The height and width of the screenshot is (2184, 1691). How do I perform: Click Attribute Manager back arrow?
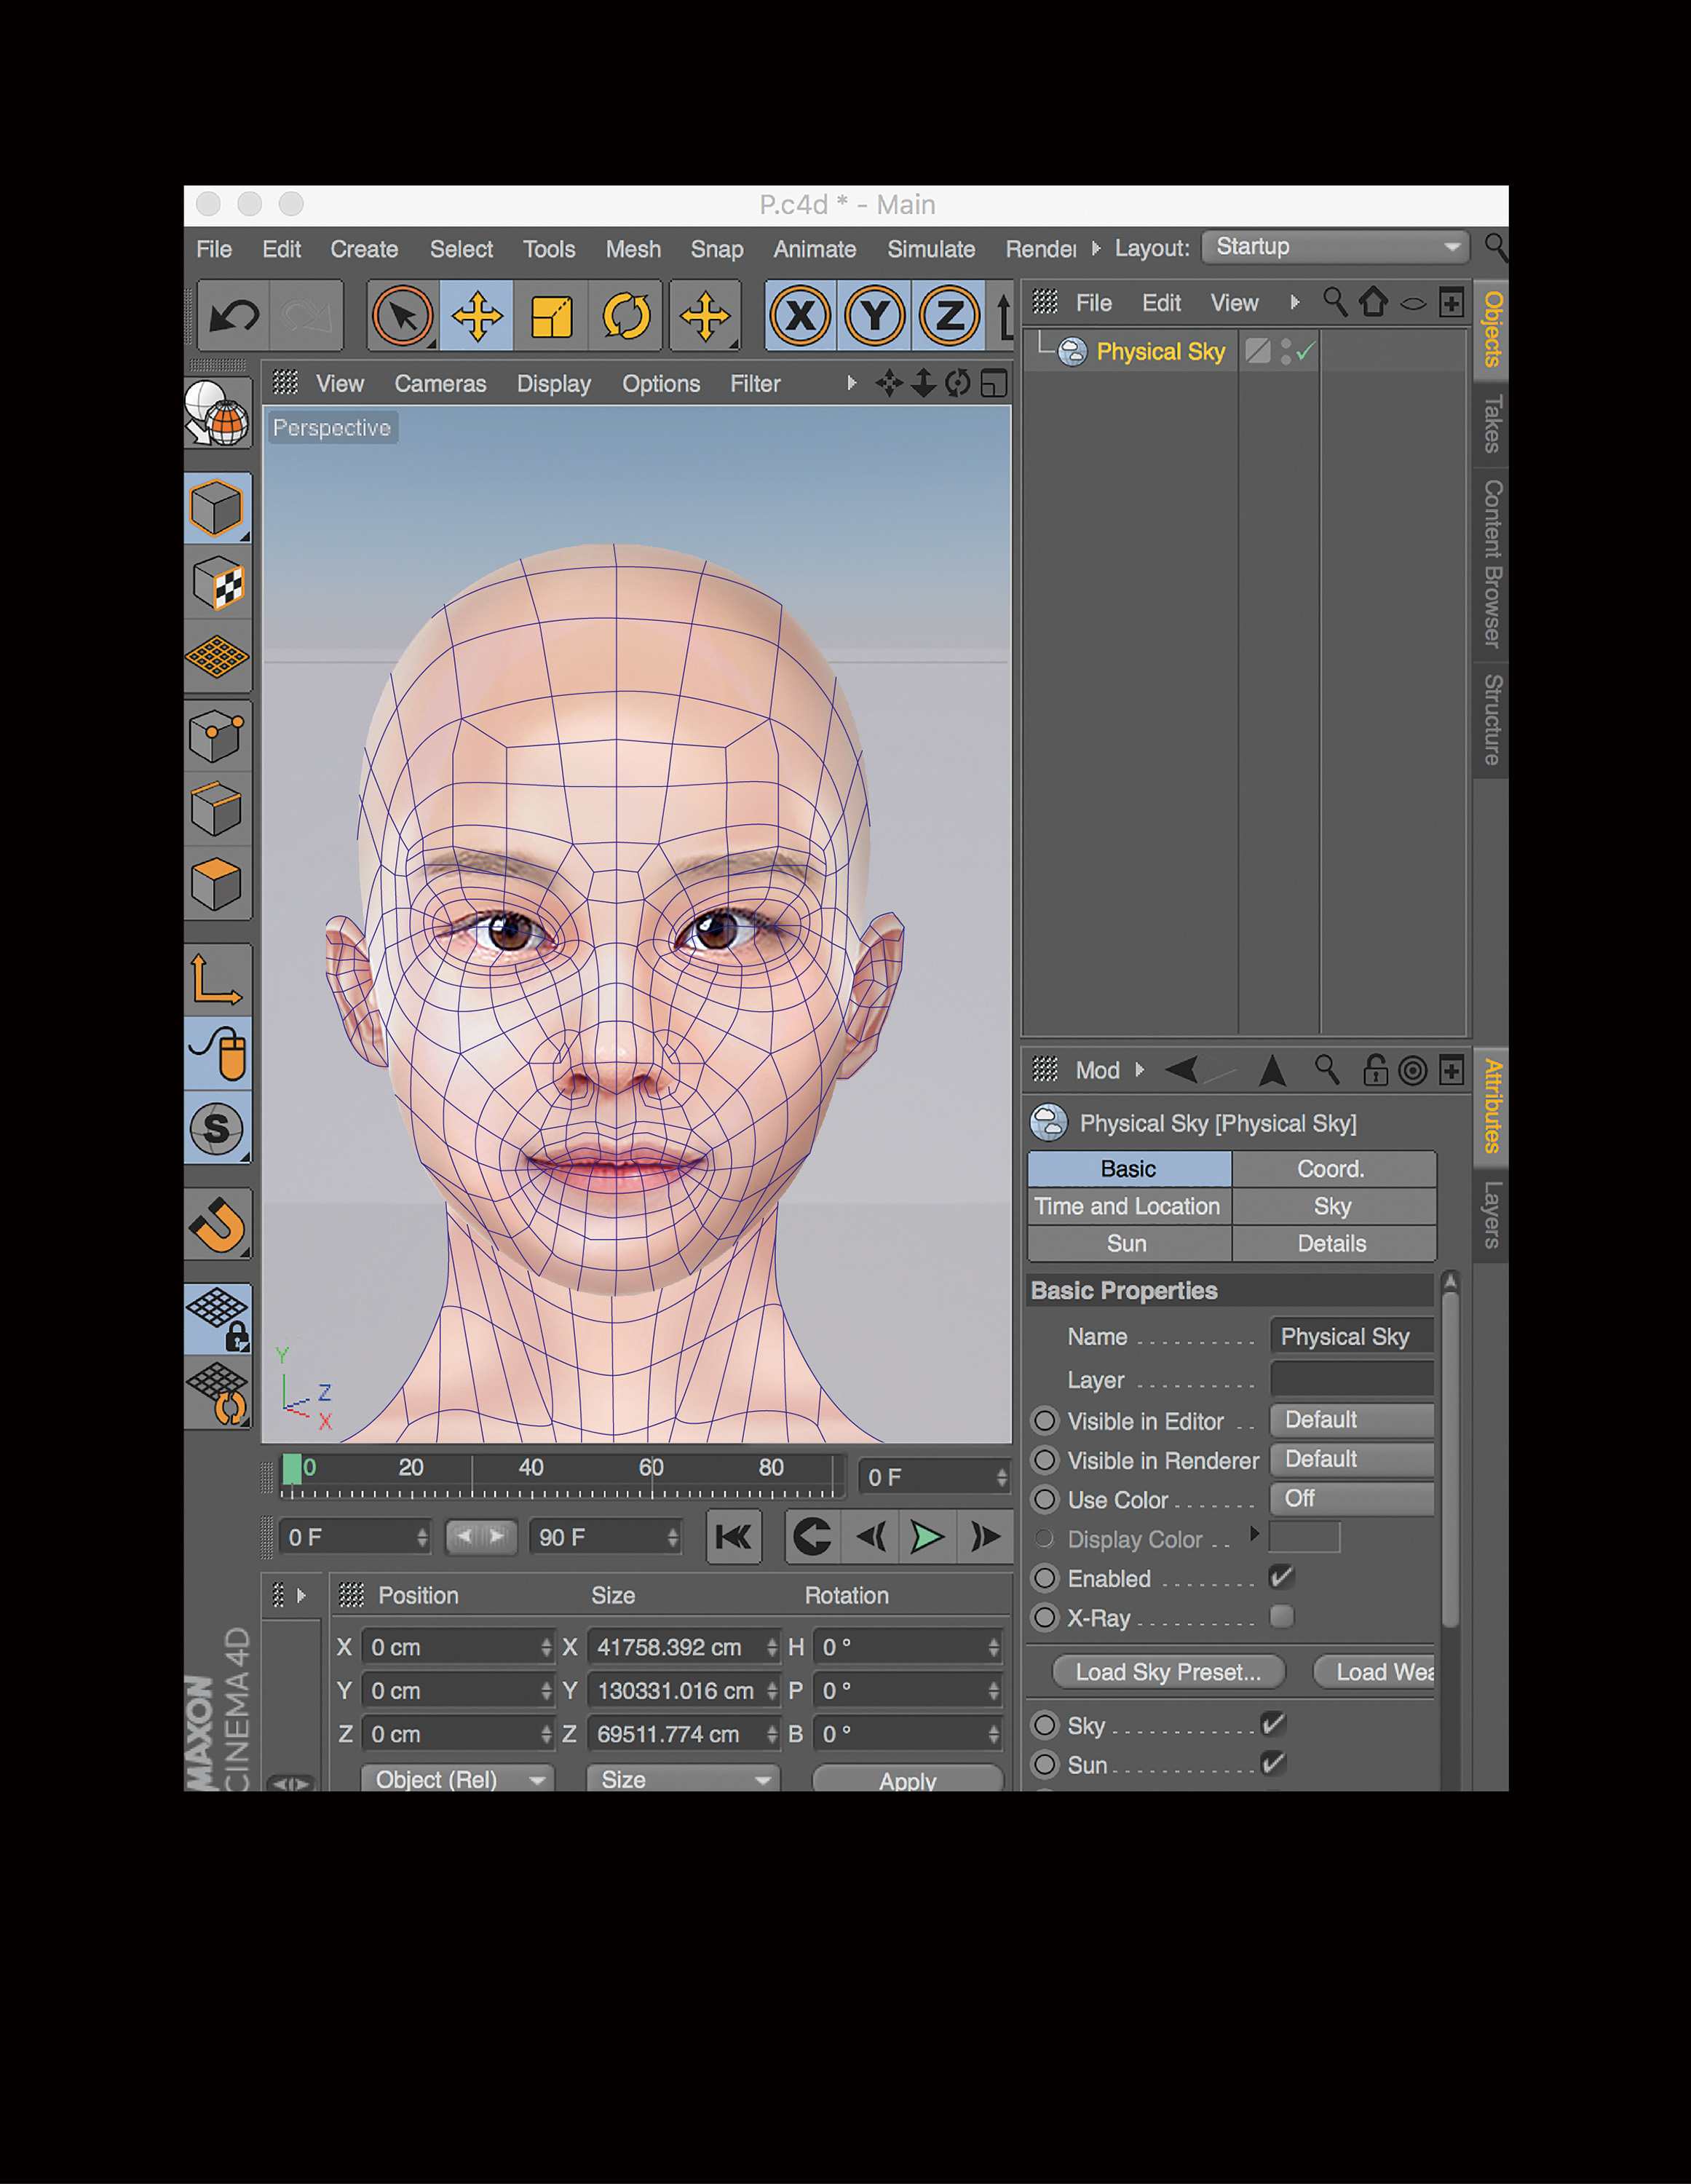(x=1182, y=1070)
